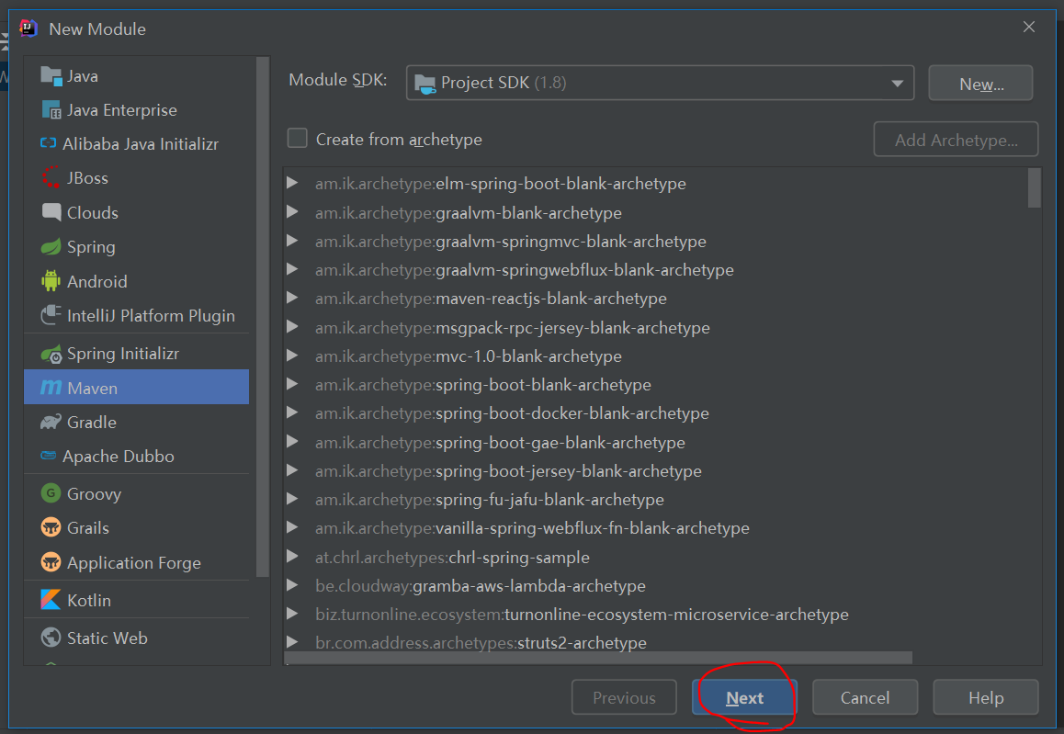Click the Android robot icon
Viewport: 1064px width, 734px height.
(51, 282)
